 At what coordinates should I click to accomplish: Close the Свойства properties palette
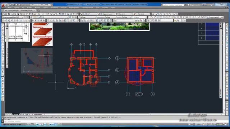(221, 24)
